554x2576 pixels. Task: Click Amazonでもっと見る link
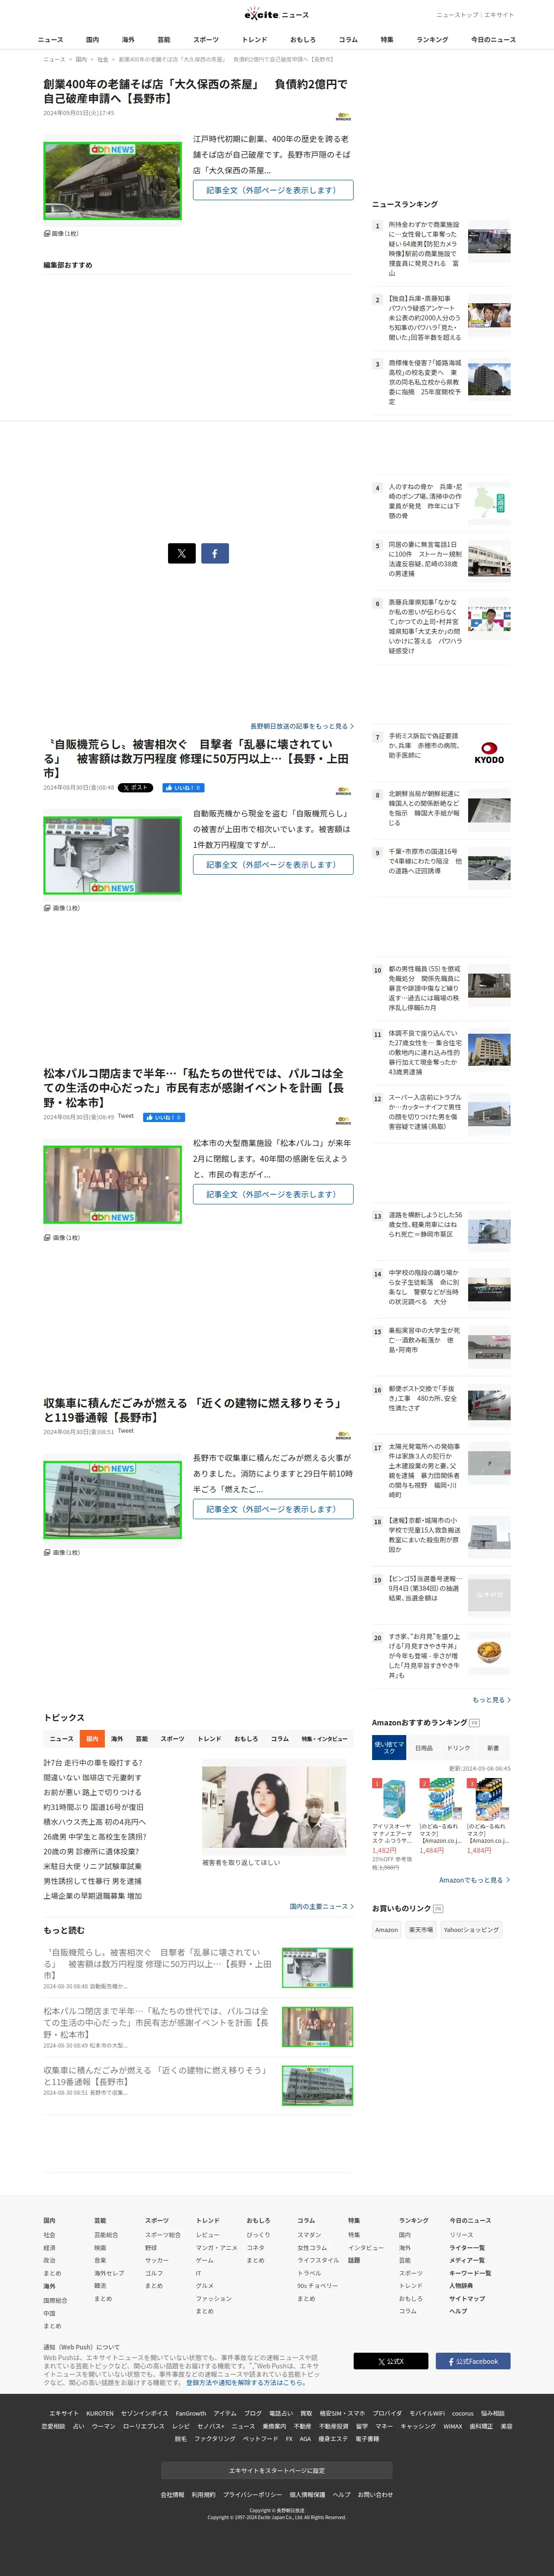pyautogui.click(x=474, y=1880)
